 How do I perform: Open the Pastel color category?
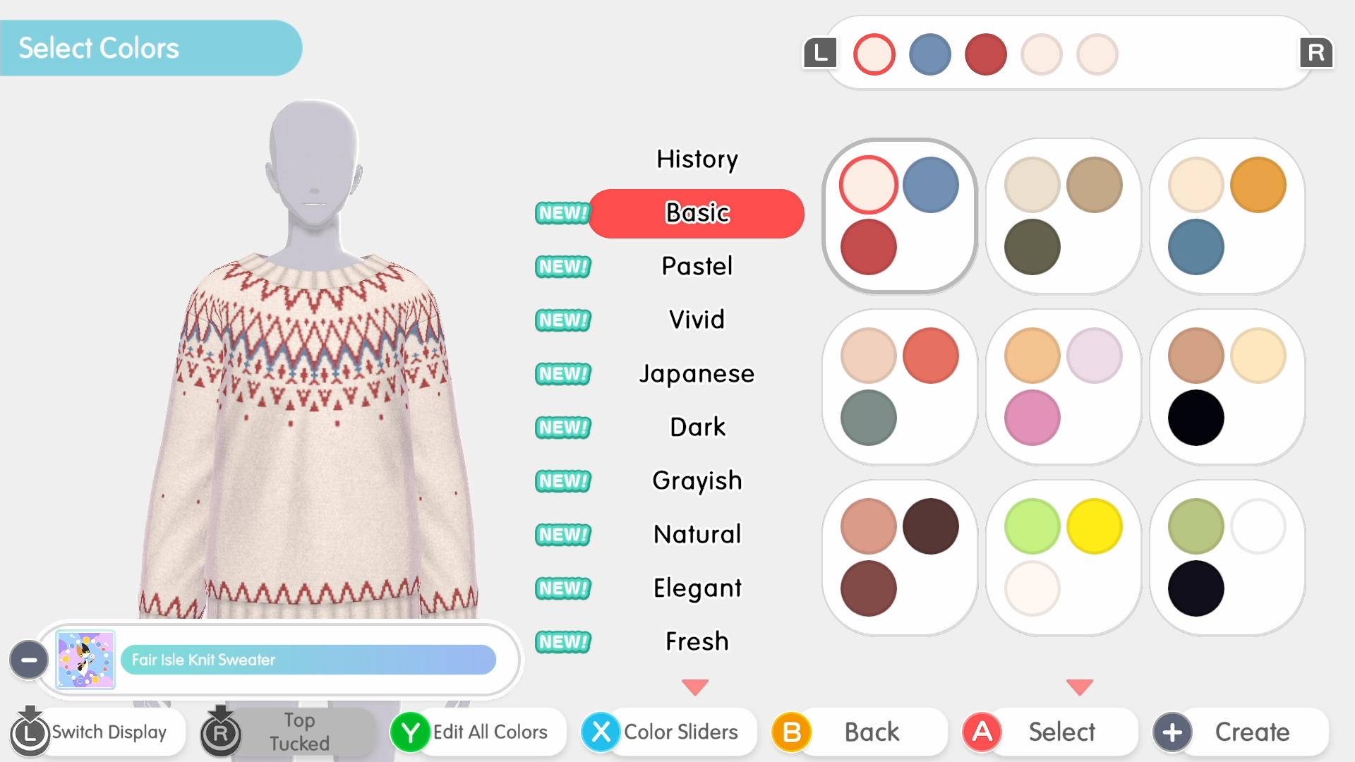(x=698, y=266)
